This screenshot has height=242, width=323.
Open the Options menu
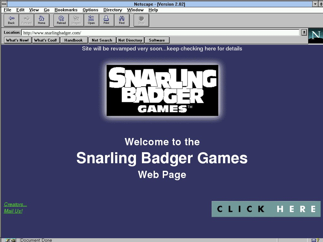[91, 10]
